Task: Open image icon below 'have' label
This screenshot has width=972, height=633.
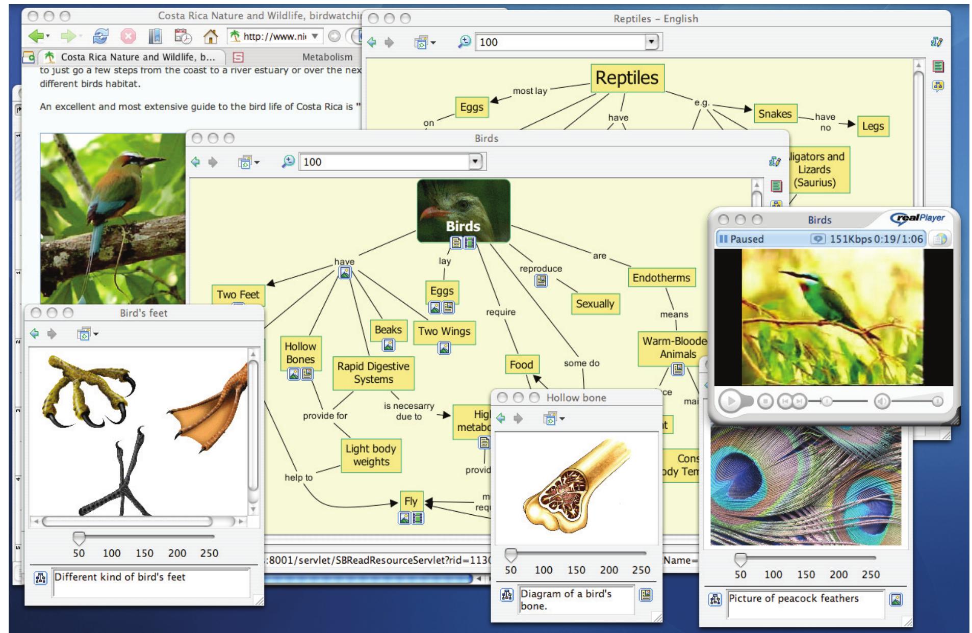Action: click(x=345, y=273)
